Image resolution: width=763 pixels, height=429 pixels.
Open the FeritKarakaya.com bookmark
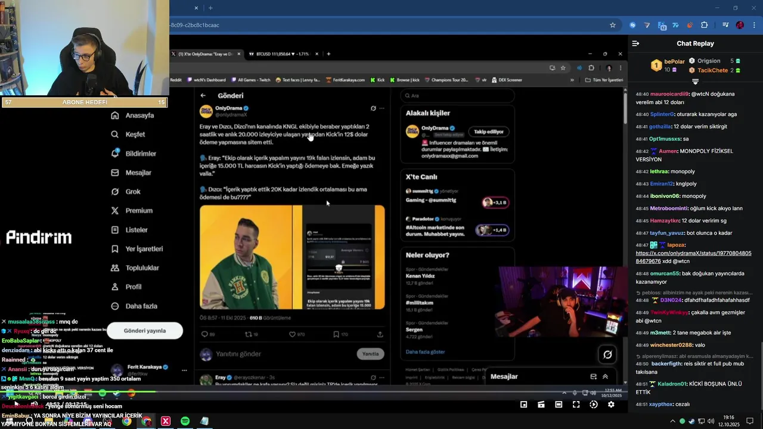click(346, 80)
